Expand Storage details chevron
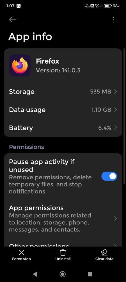The width and height of the screenshot is (126, 282). tap(115, 92)
